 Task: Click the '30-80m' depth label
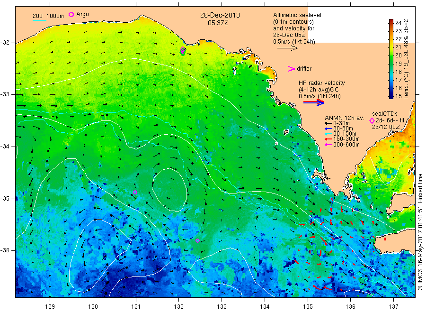tap(343, 129)
